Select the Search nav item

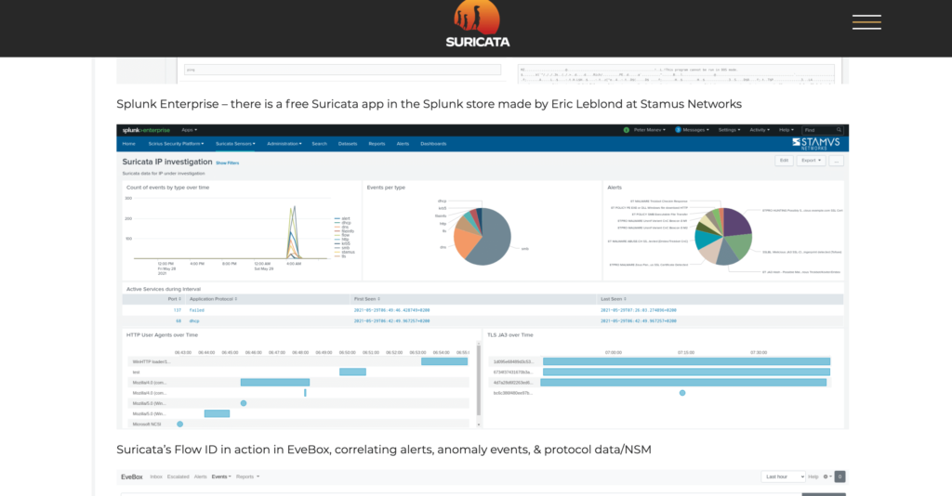[x=320, y=144]
